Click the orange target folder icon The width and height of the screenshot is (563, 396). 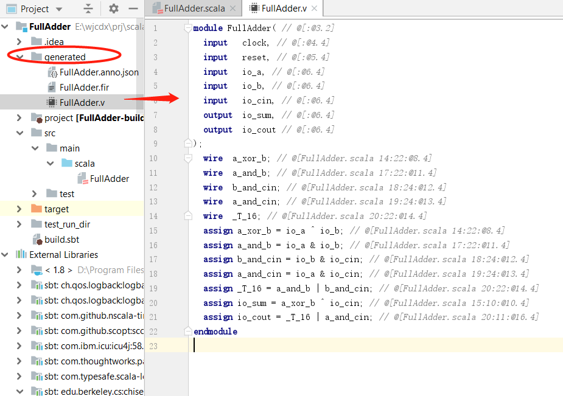[x=37, y=209]
